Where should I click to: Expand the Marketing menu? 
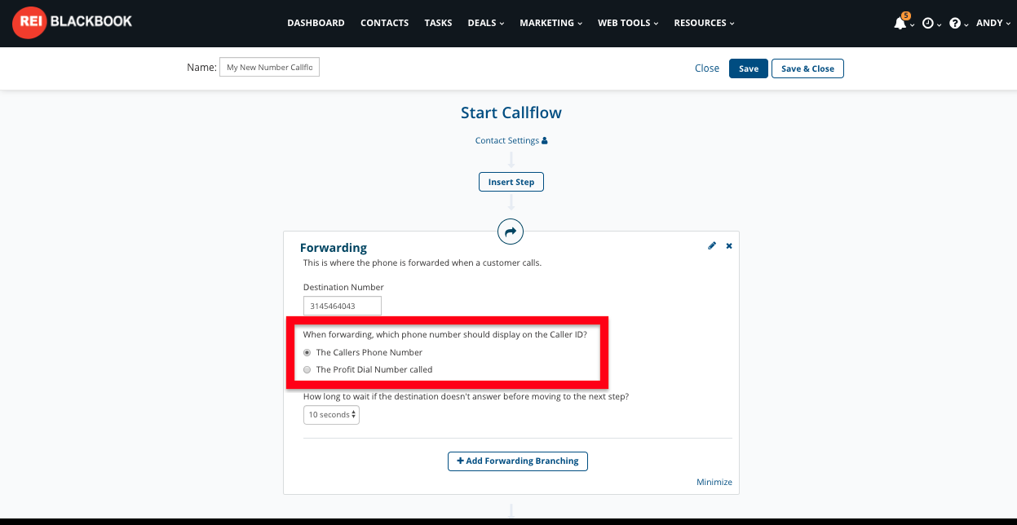point(551,23)
